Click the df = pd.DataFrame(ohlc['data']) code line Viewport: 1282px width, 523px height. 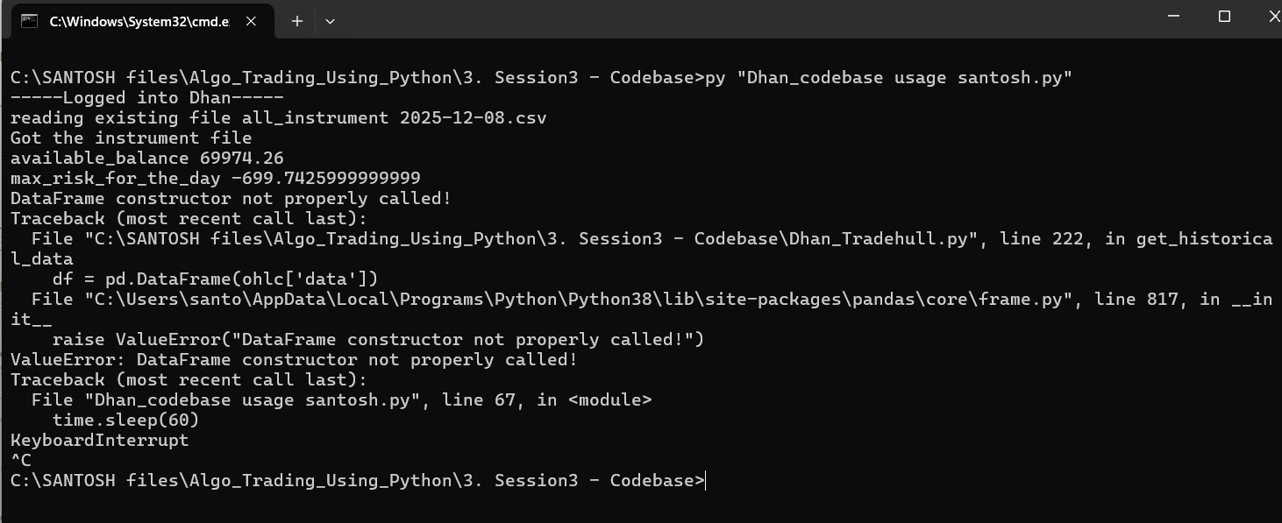[x=215, y=279]
